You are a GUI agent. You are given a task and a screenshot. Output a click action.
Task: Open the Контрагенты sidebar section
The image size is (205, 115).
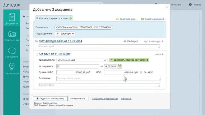tap(12, 36)
